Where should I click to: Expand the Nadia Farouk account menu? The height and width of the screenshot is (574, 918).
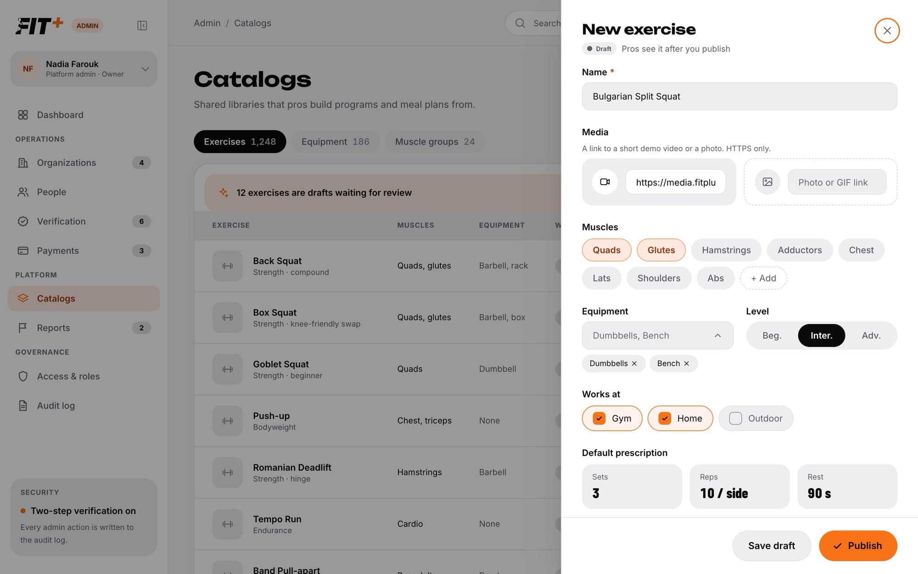(84, 69)
